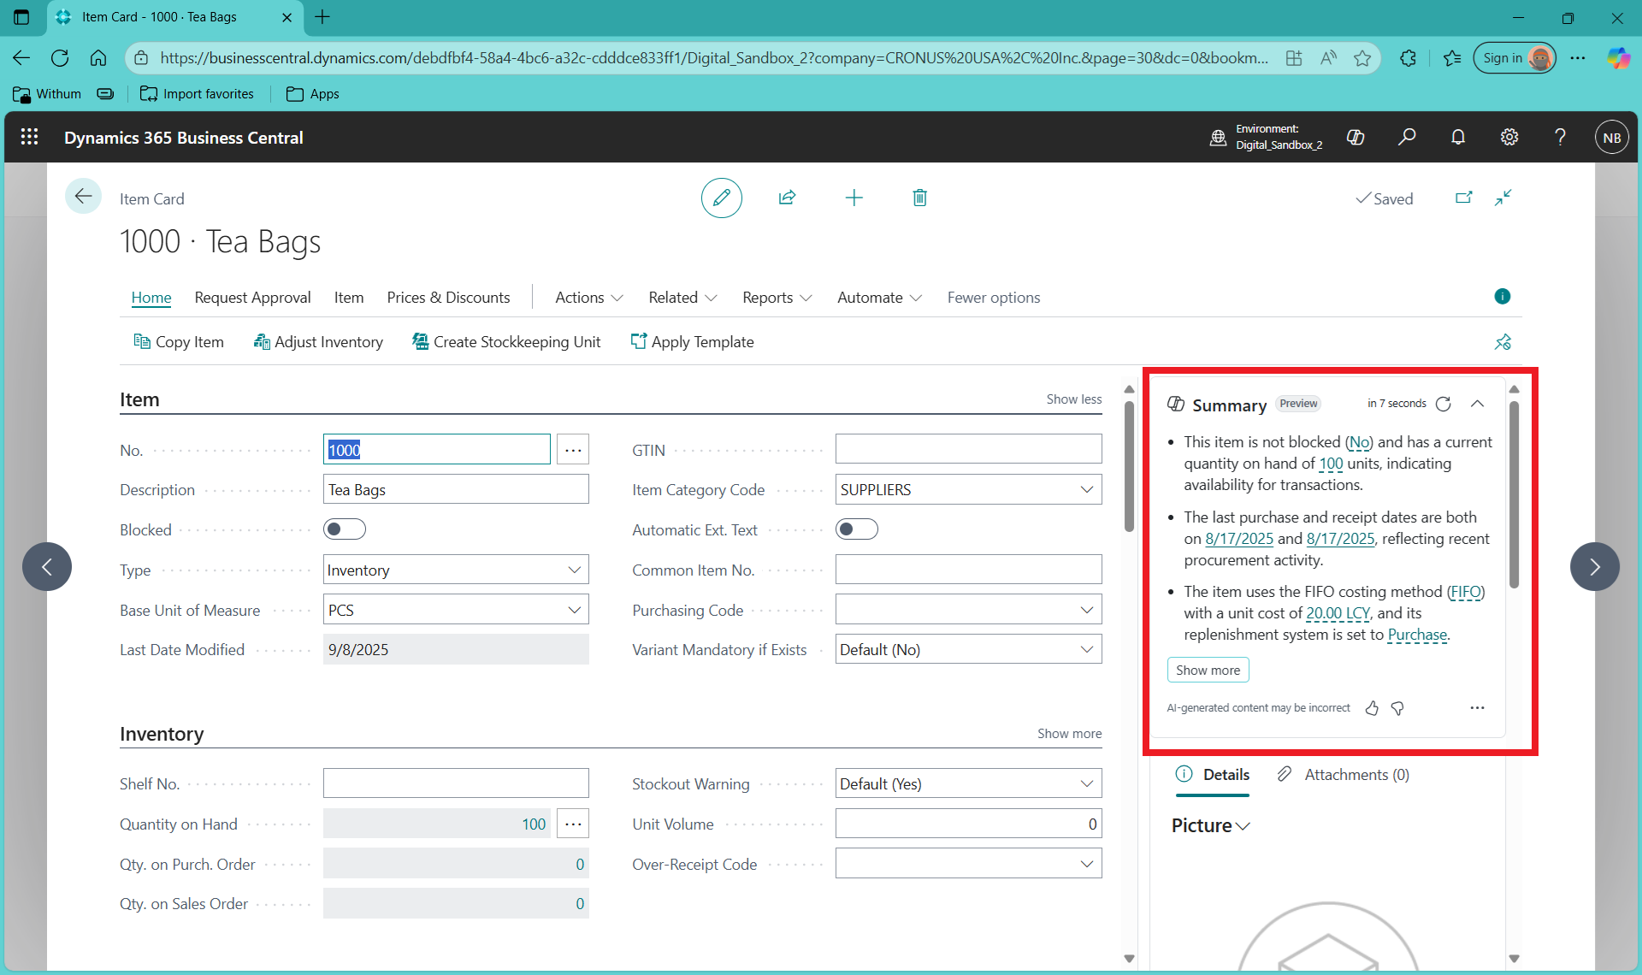Open the Actions menu
This screenshot has width=1642, height=975.
coord(588,297)
